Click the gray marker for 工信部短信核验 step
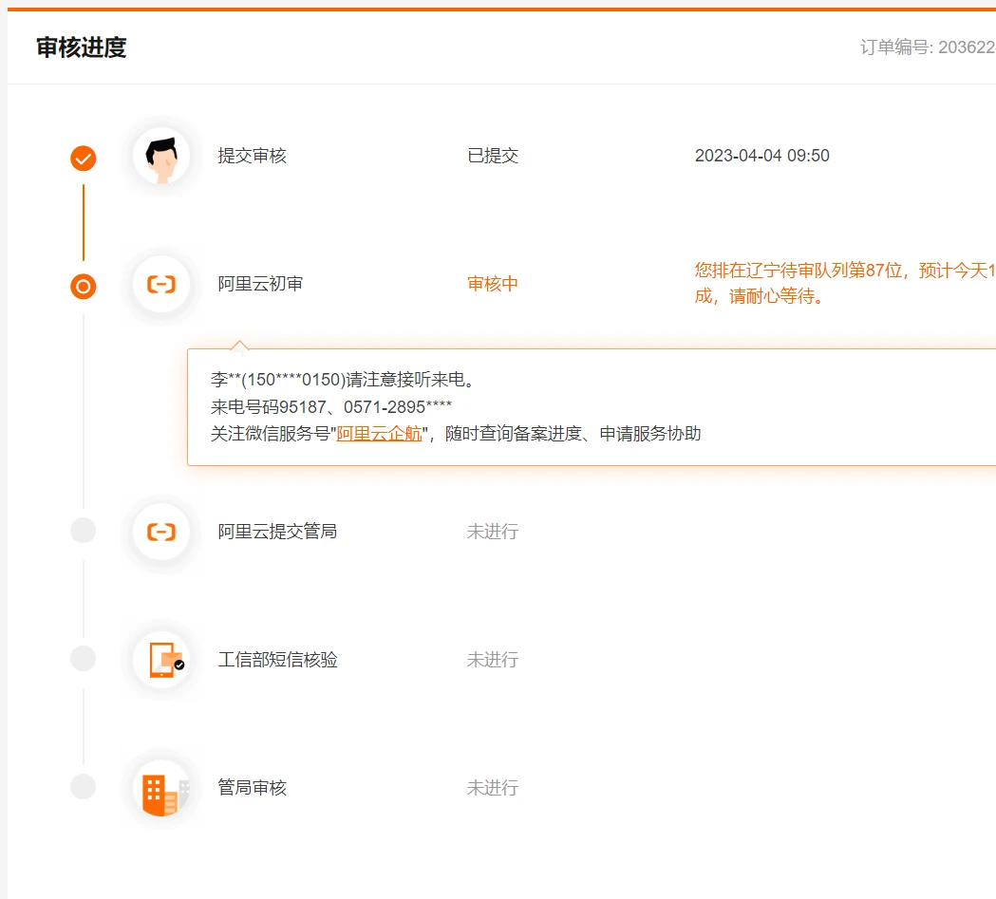 [84, 659]
